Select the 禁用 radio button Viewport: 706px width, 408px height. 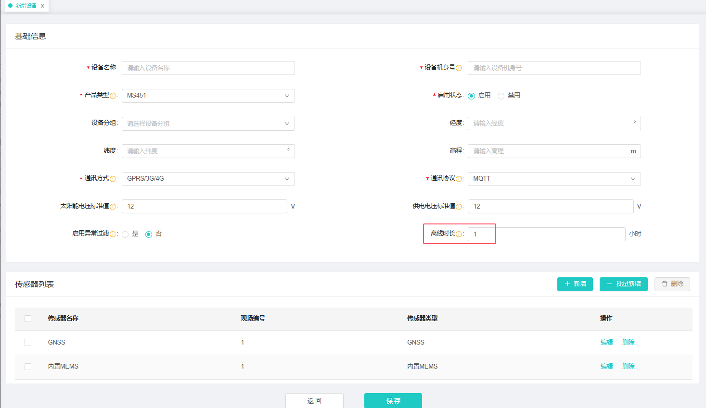[501, 96]
